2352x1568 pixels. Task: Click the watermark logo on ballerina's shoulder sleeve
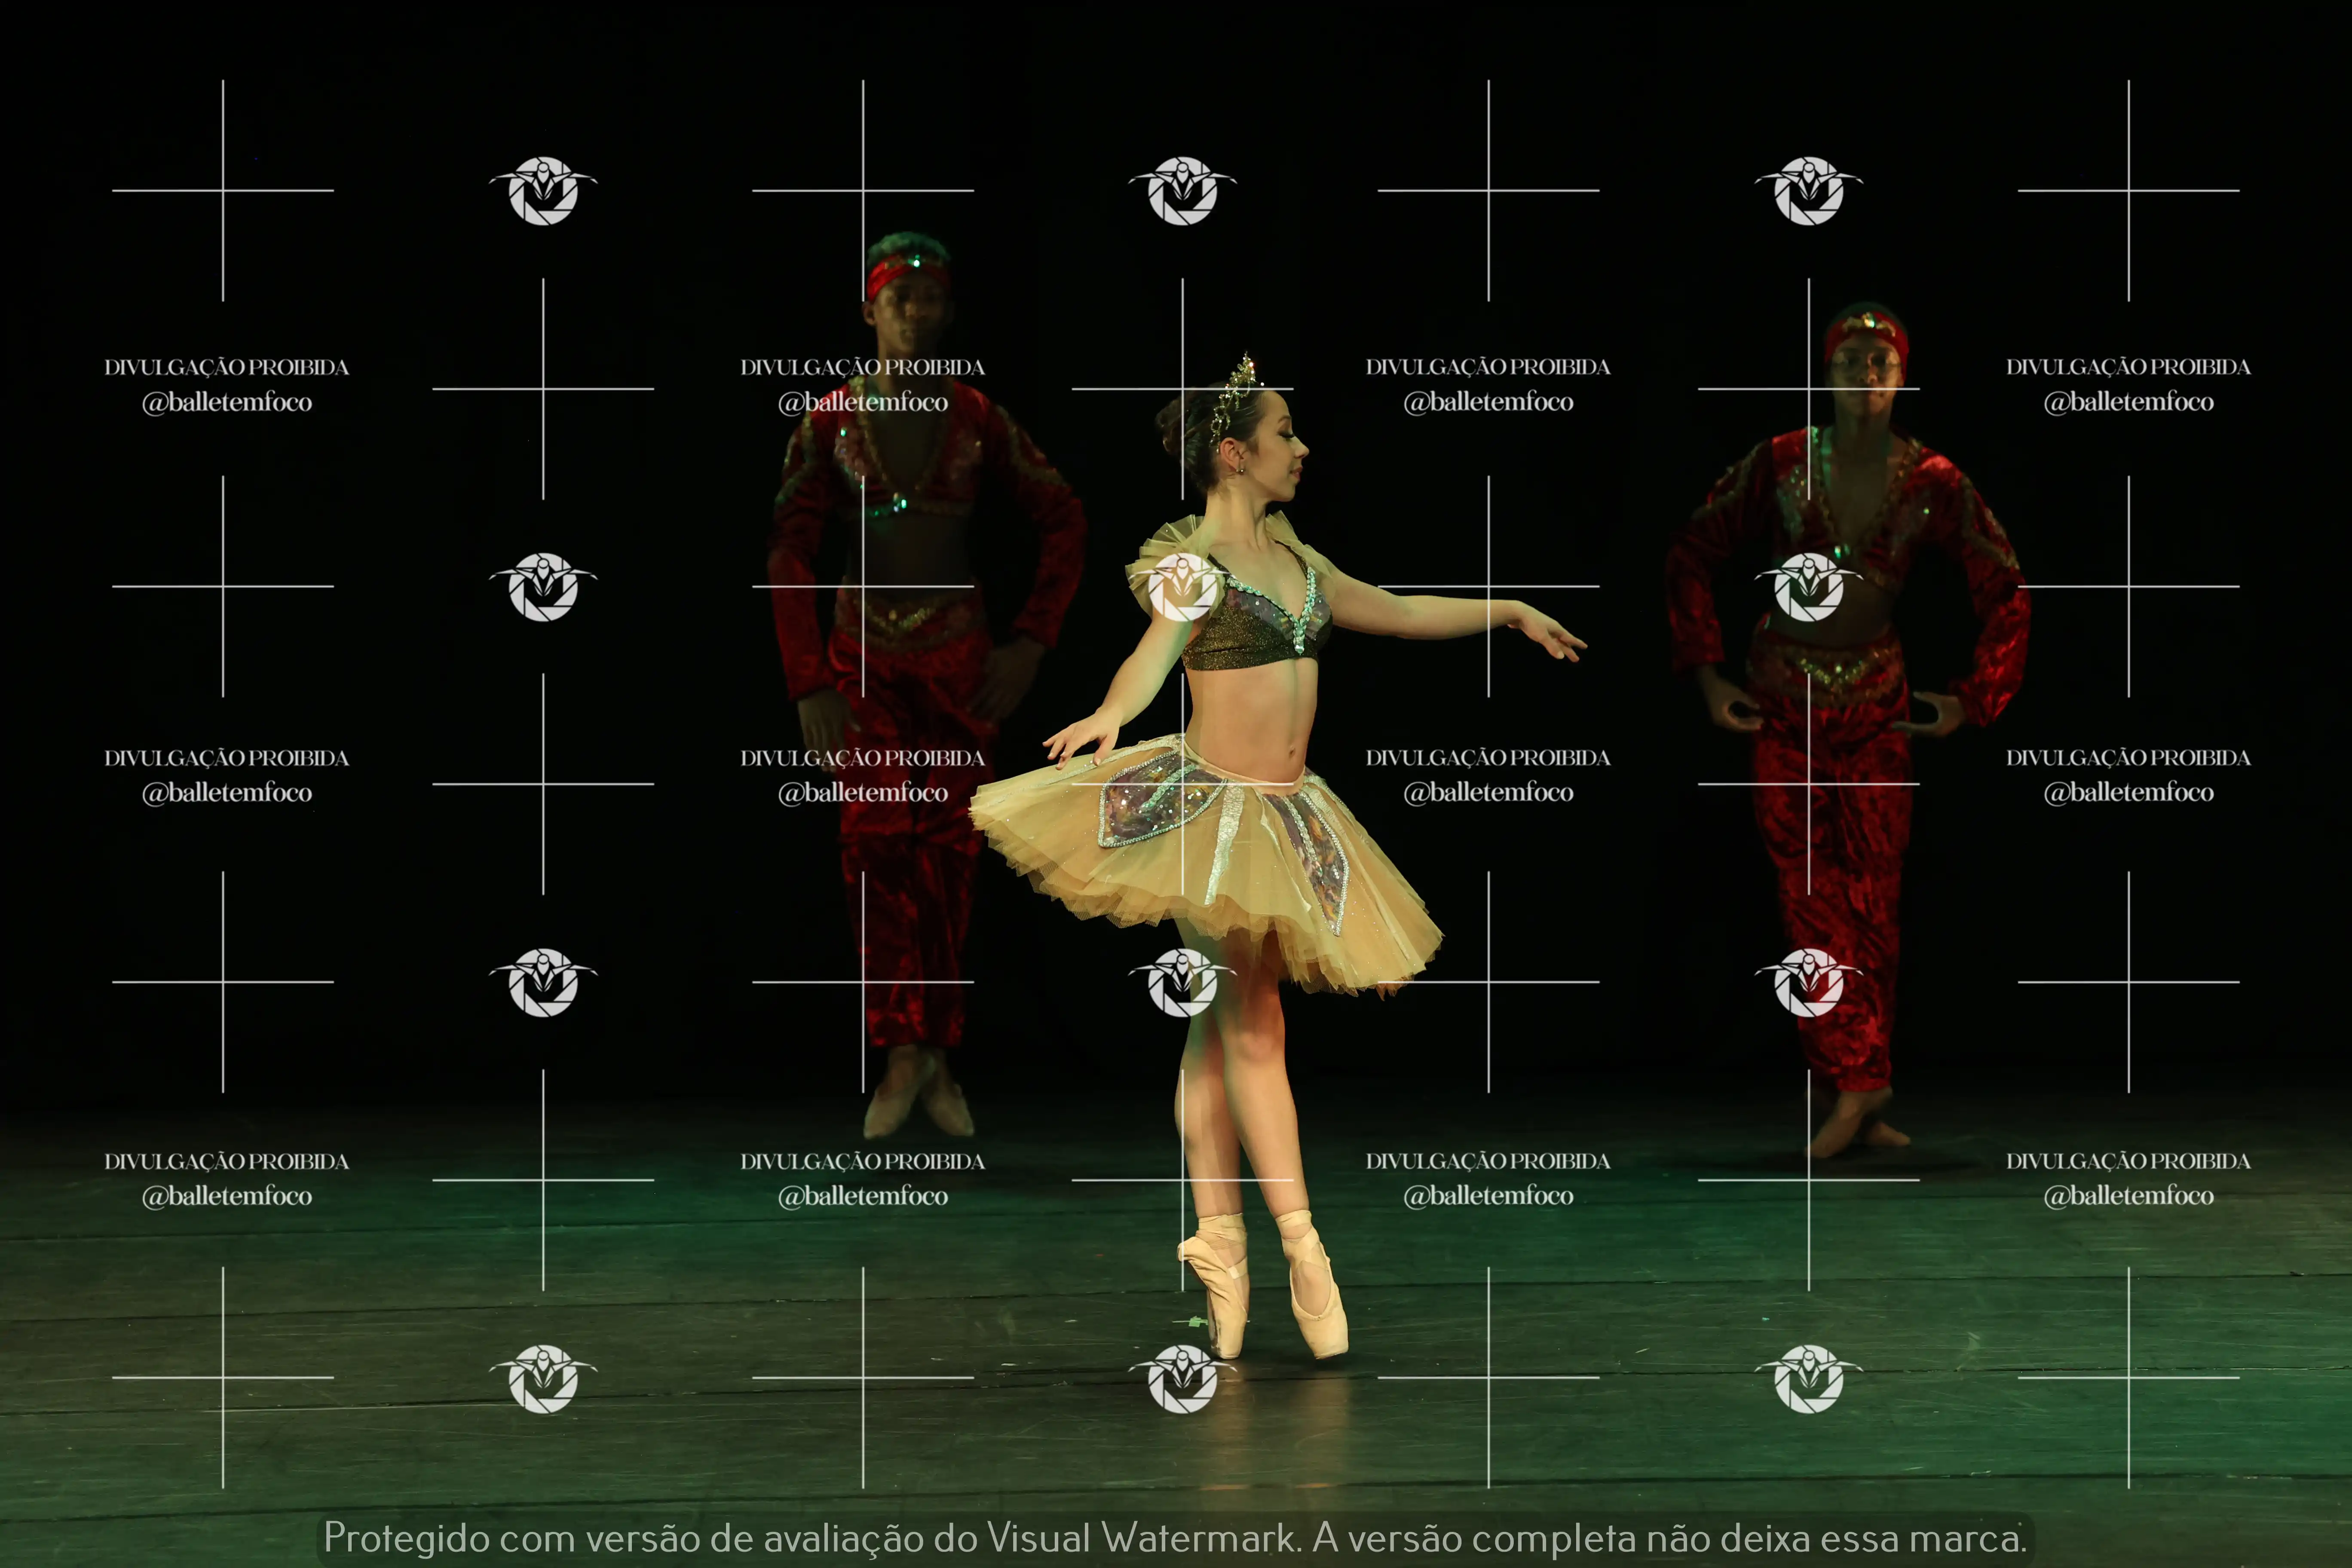coord(1183,587)
